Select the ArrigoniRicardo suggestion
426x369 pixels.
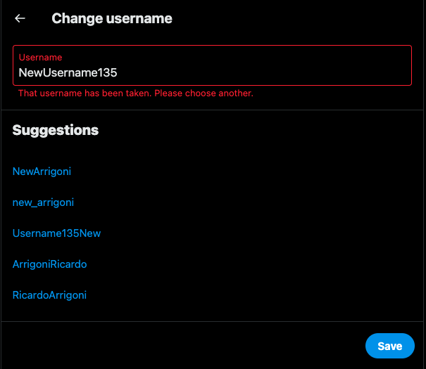(x=49, y=264)
